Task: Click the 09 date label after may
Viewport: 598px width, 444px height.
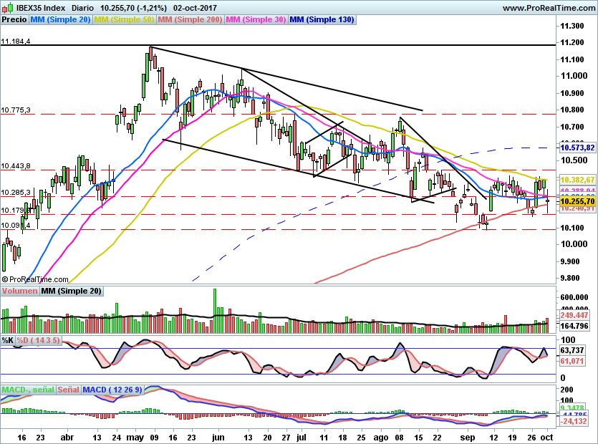Action: click(x=154, y=438)
